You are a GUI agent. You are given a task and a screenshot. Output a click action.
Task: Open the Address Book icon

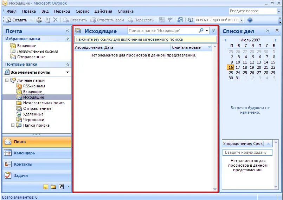190,20
